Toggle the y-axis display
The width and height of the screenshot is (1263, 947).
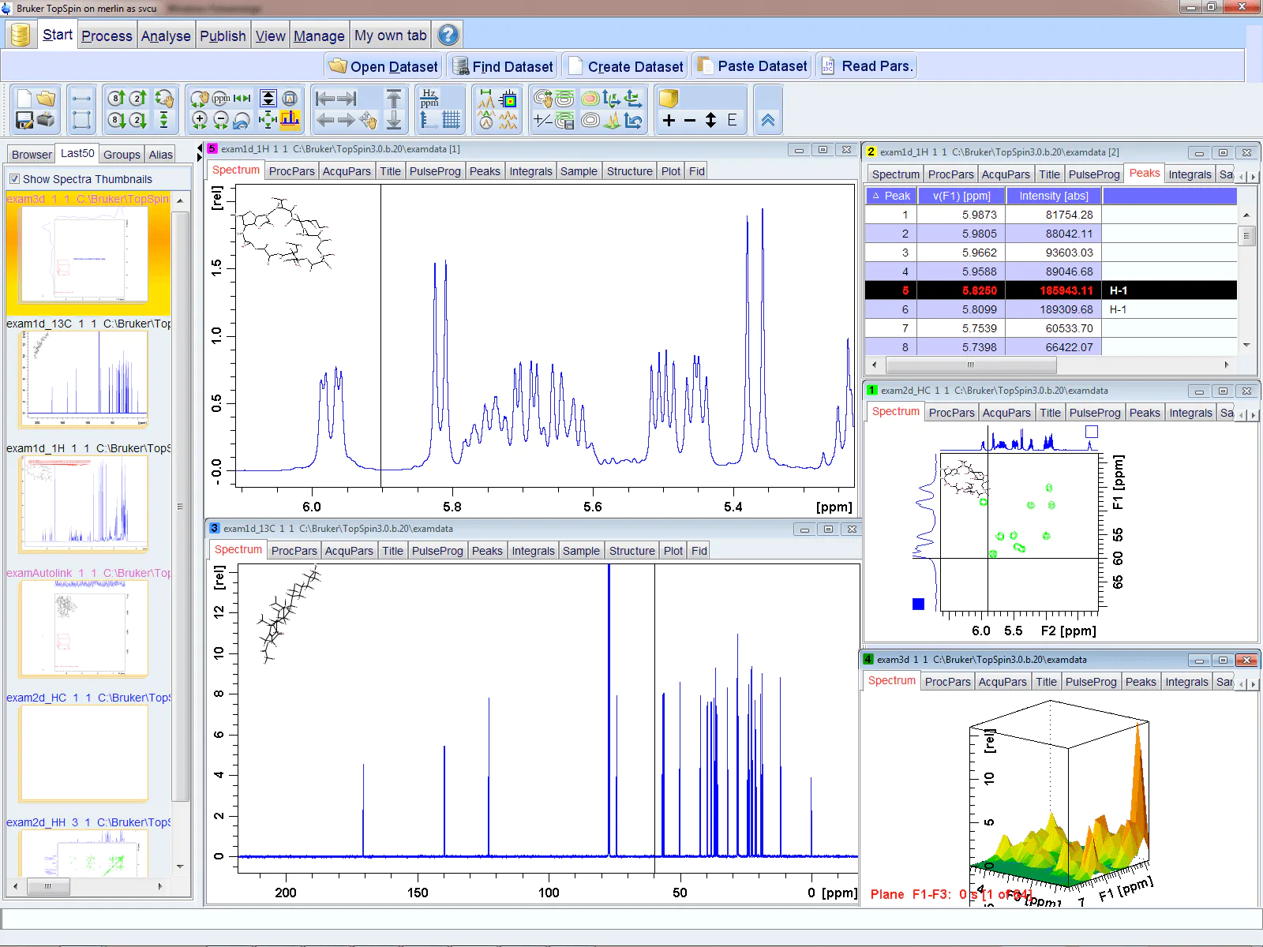click(429, 120)
